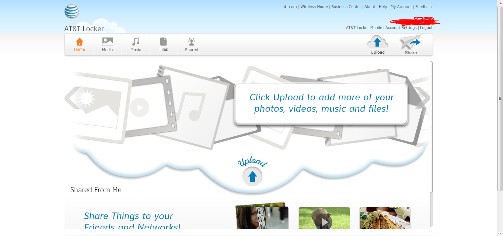This screenshot has width=503, height=236.
Task: Click the browser page scrollbar
Action: coord(500,99)
